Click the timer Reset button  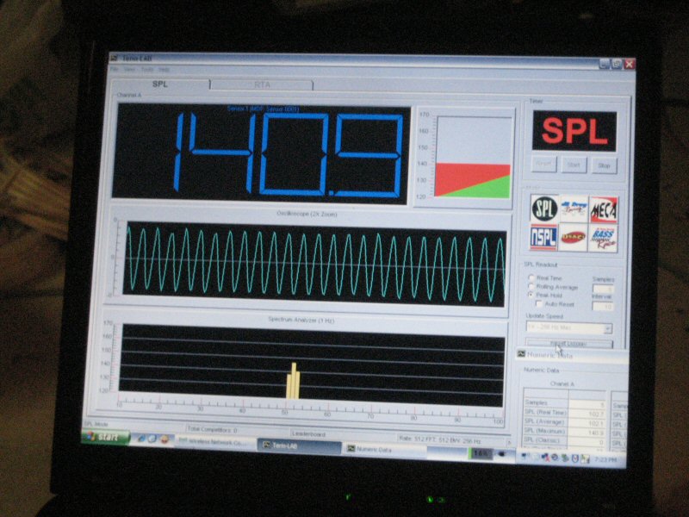pyautogui.click(x=543, y=164)
